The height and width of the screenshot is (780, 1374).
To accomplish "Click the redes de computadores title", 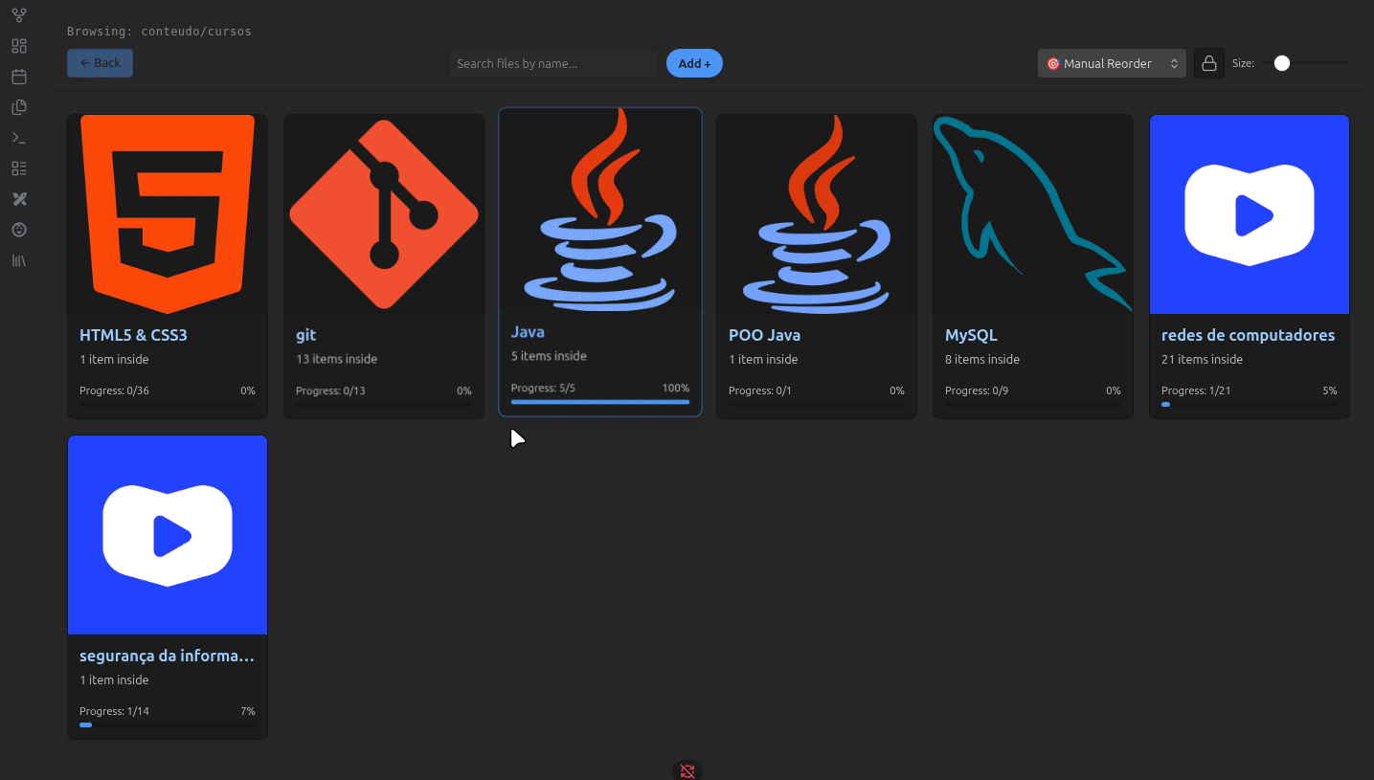I will click(1248, 335).
